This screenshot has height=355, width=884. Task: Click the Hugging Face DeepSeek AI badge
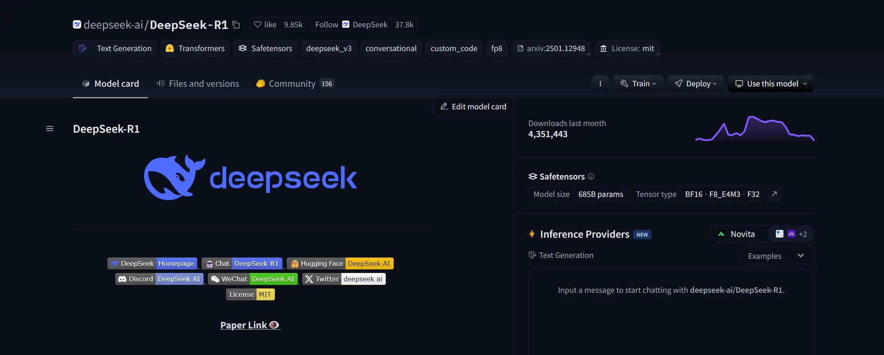(340, 263)
